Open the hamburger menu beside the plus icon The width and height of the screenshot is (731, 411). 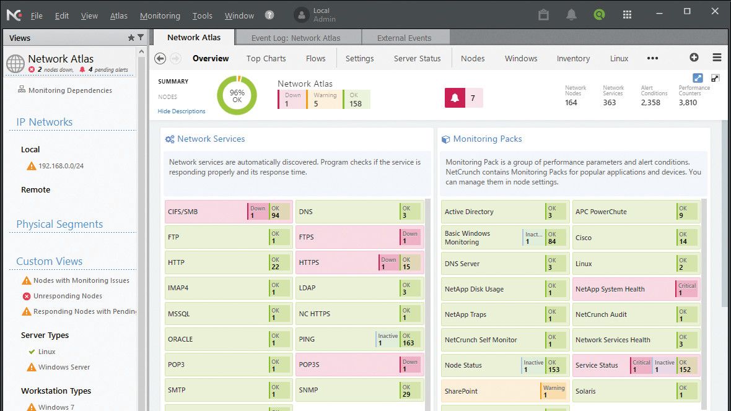pos(717,58)
